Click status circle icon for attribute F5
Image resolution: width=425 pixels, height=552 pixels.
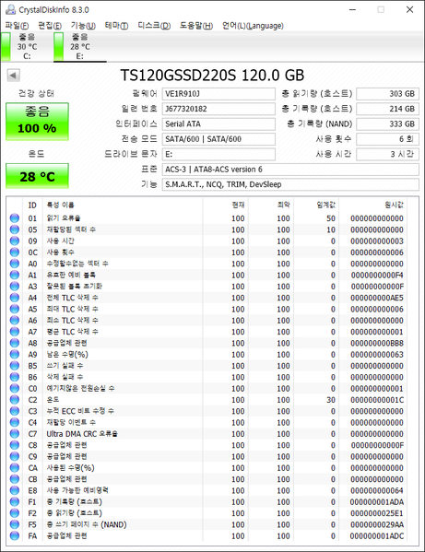(15, 524)
